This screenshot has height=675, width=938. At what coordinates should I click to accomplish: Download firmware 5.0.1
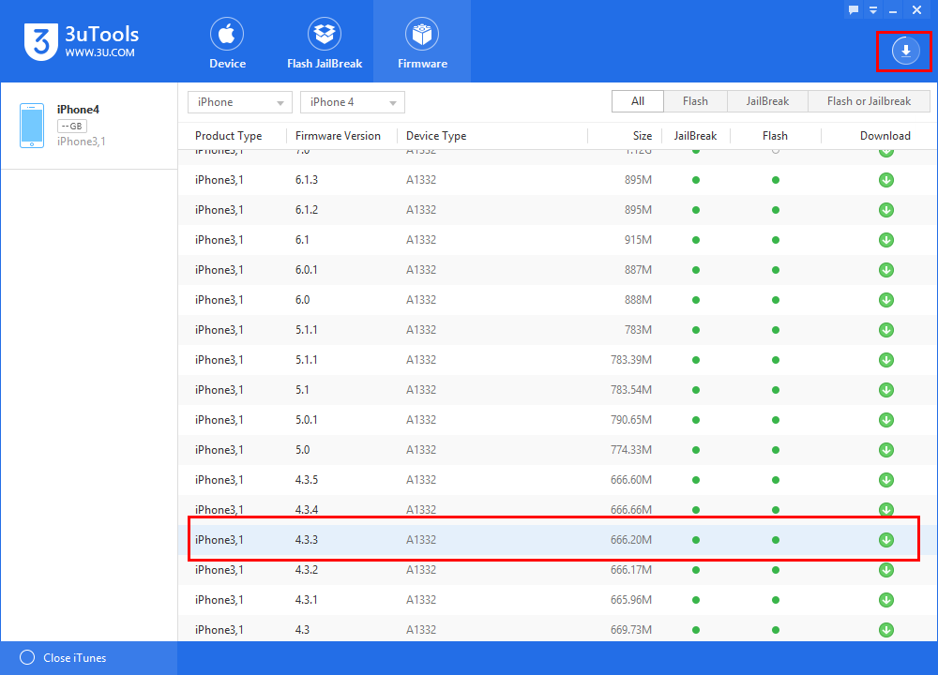click(x=886, y=420)
